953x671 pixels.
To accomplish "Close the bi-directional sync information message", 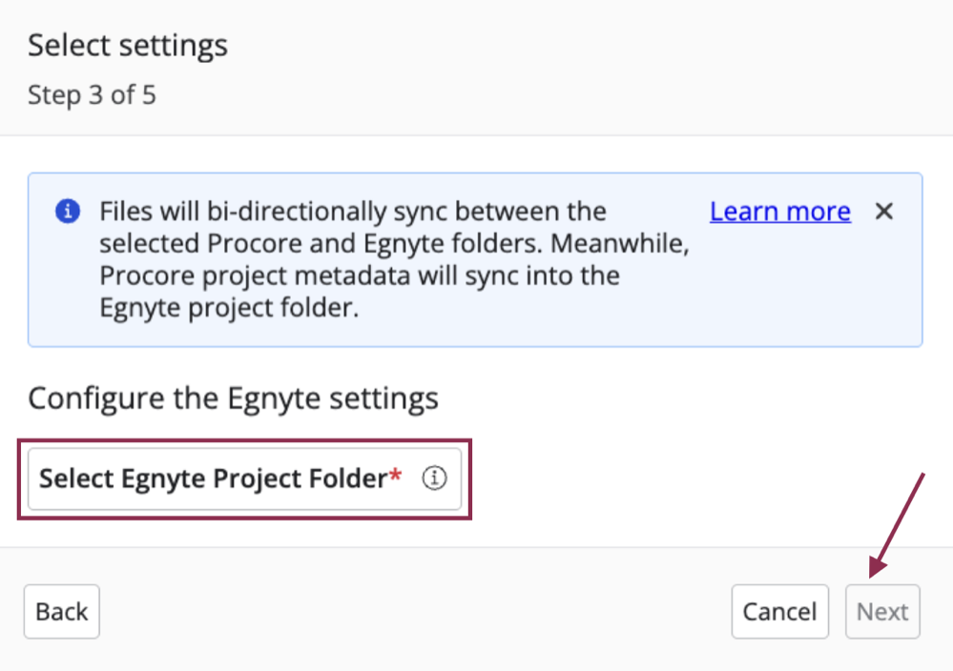I will 883,212.
